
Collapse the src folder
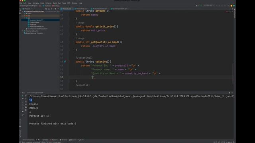point(25,18)
